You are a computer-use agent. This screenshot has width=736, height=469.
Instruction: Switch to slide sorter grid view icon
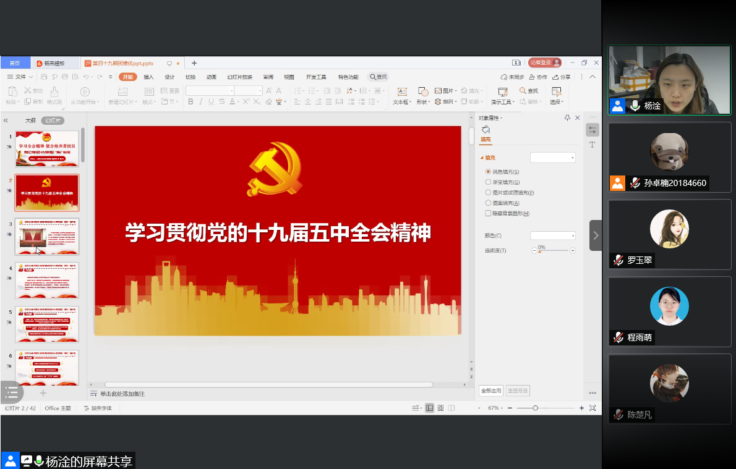click(x=440, y=408)
